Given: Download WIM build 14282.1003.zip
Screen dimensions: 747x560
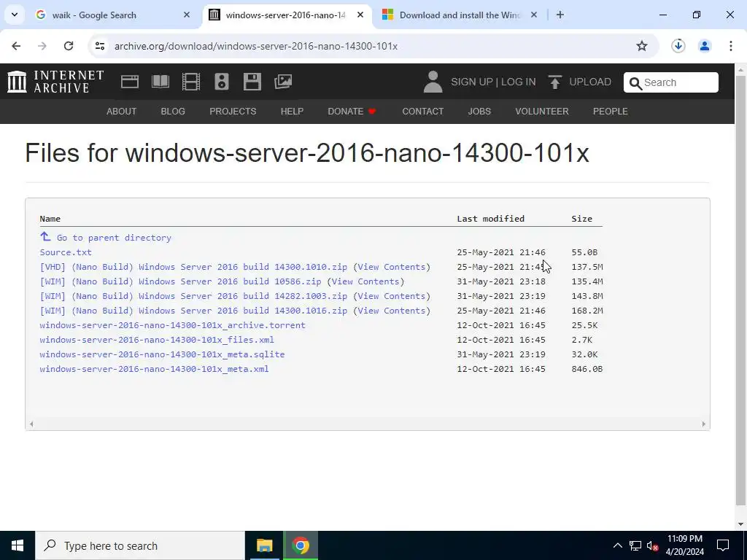Looking at the screenshot, I should coord(193,296).
